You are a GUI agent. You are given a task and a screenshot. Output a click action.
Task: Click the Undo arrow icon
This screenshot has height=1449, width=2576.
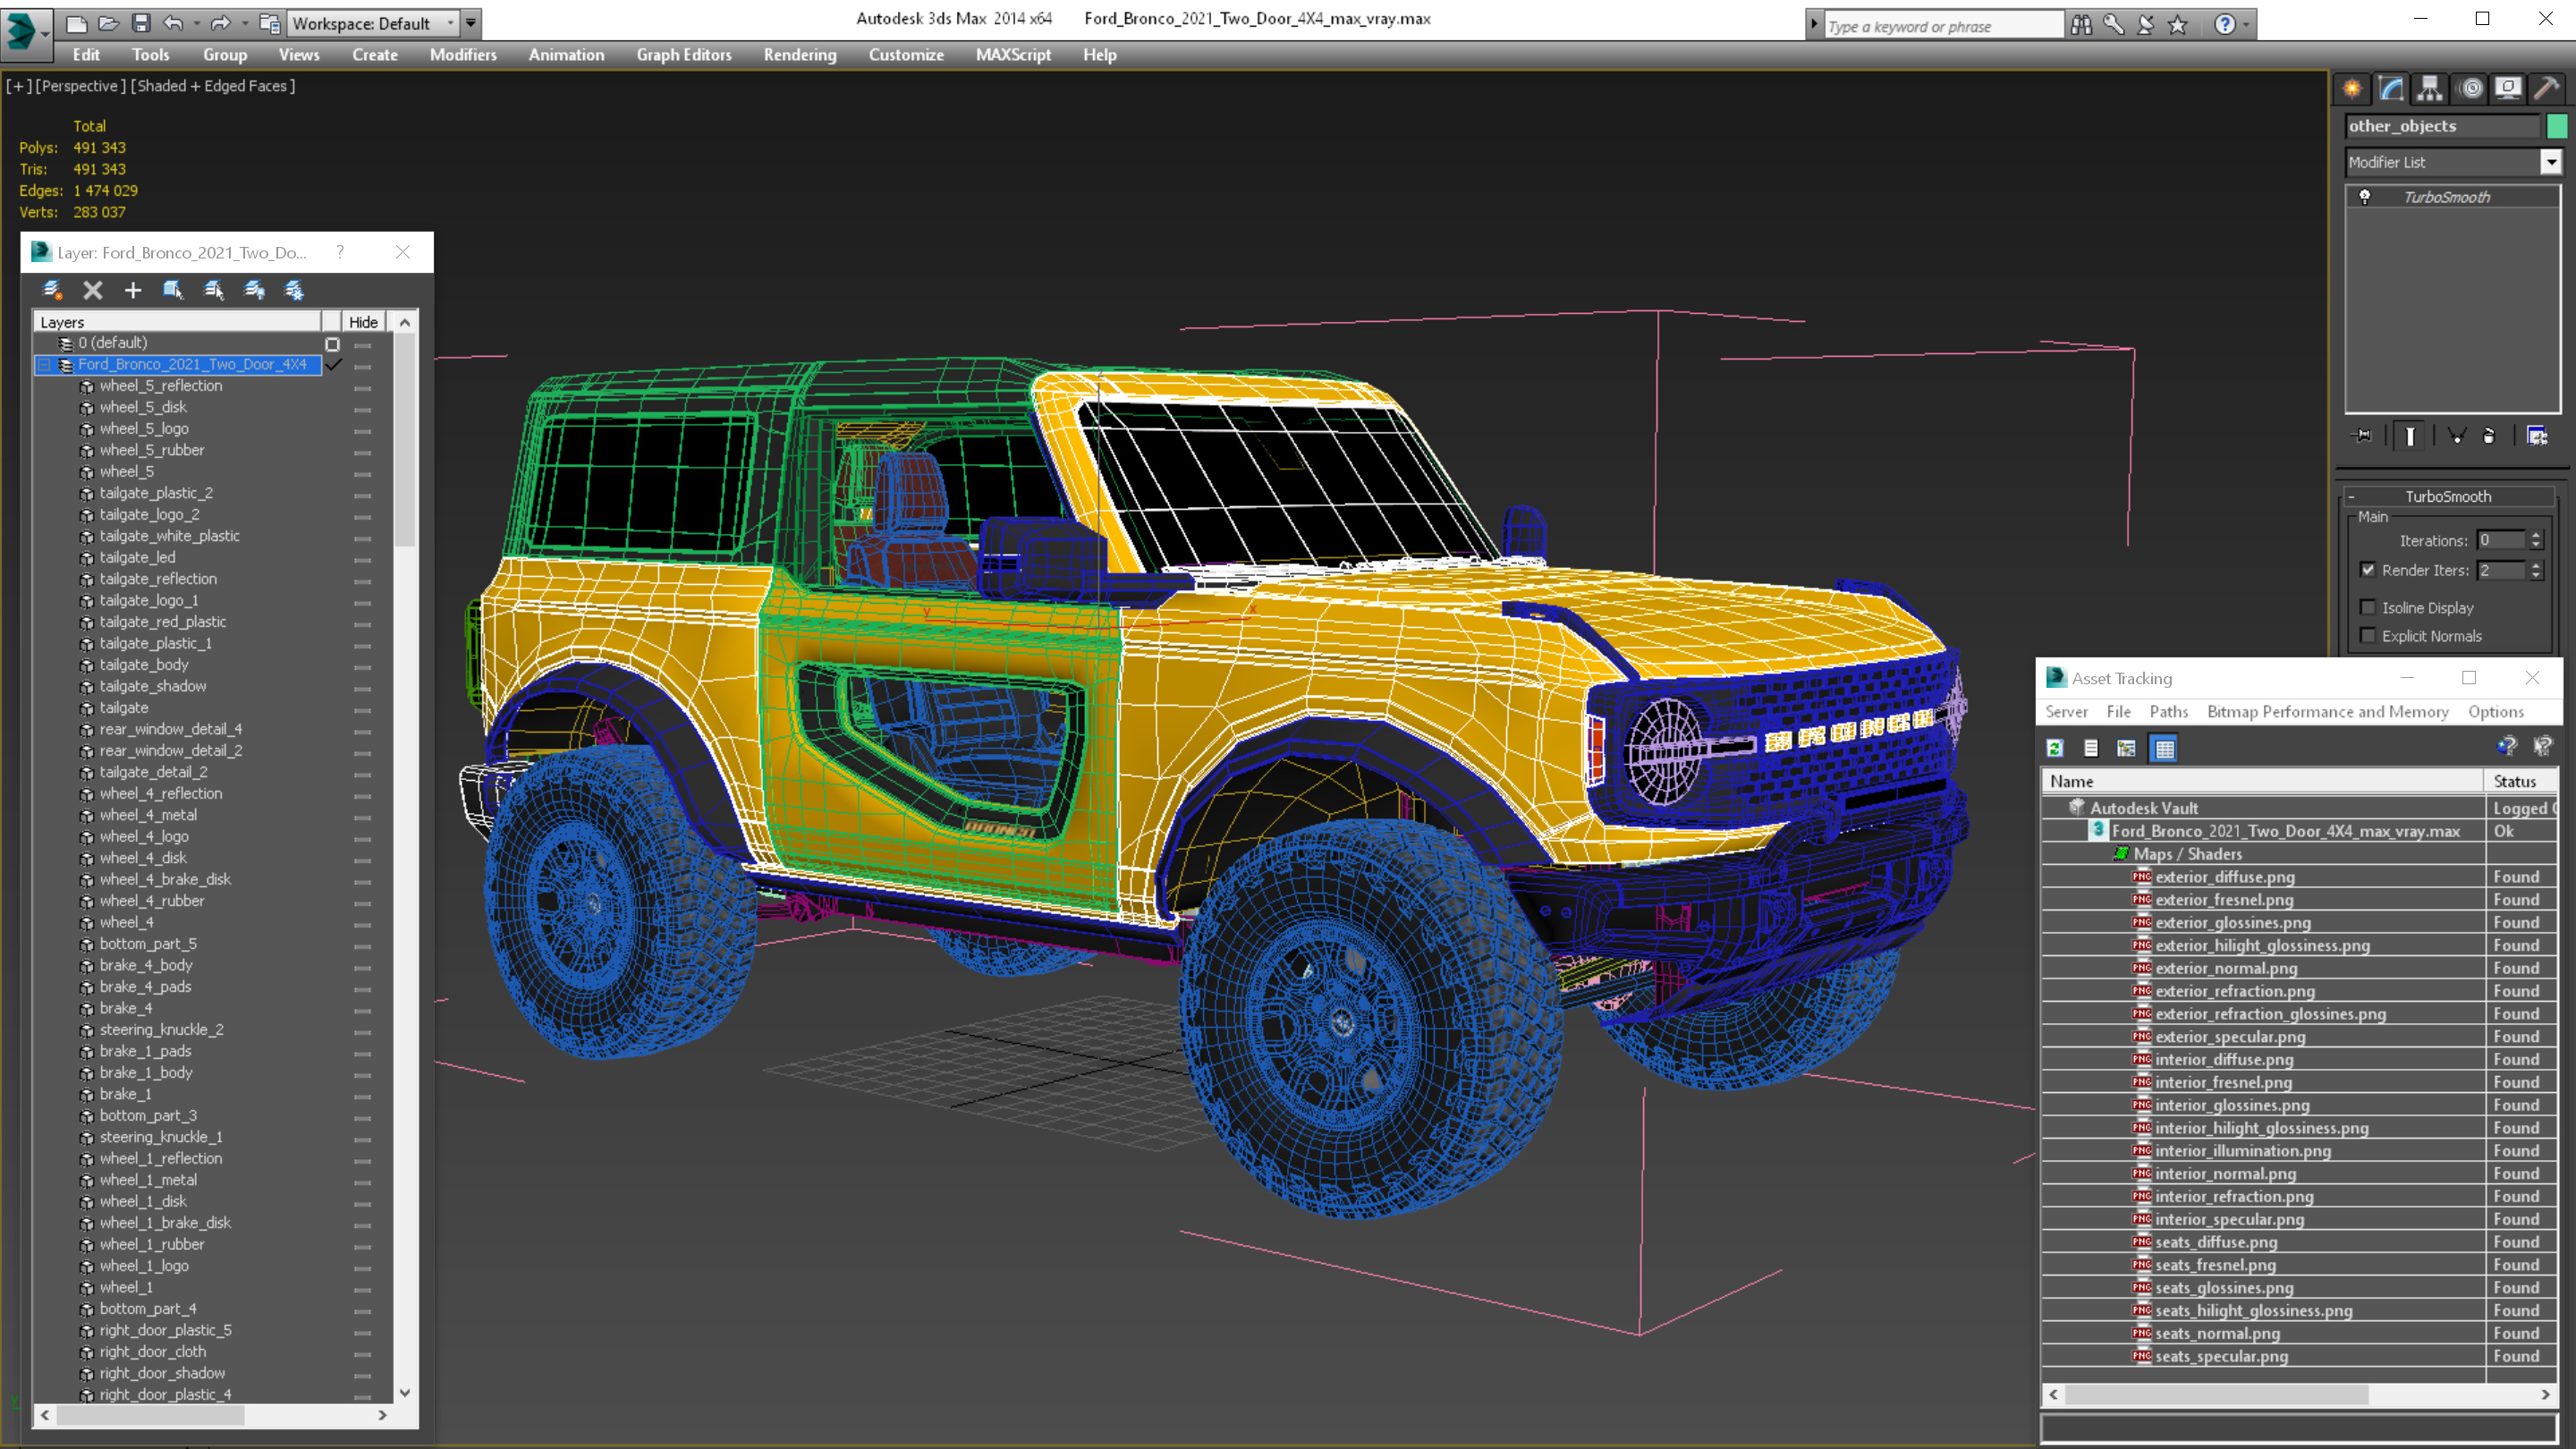point(173,23)
